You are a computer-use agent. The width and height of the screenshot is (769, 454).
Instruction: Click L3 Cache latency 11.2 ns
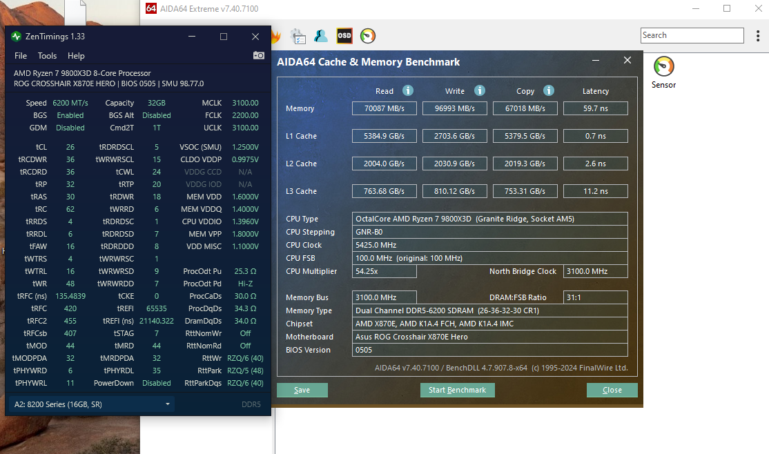click(x=595, y=191)
